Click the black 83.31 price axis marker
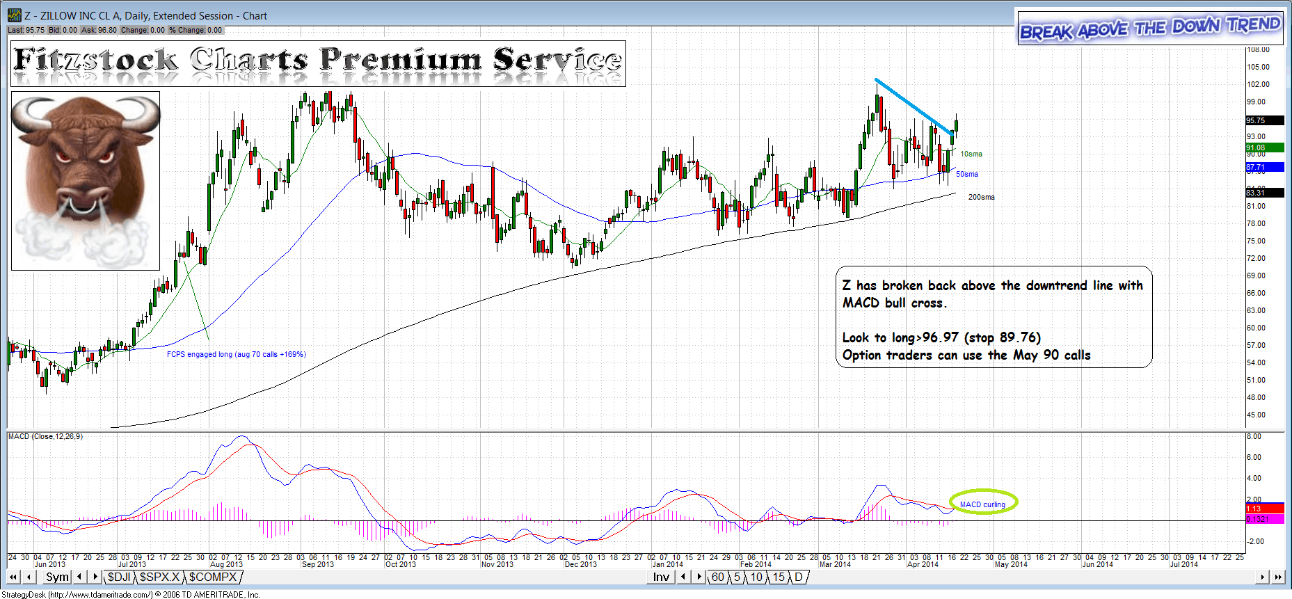1292x599 pixels. 1264,192
